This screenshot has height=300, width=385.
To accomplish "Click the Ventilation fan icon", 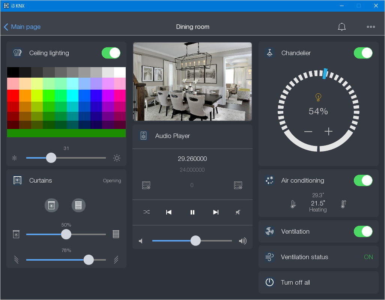I will 269,231.
